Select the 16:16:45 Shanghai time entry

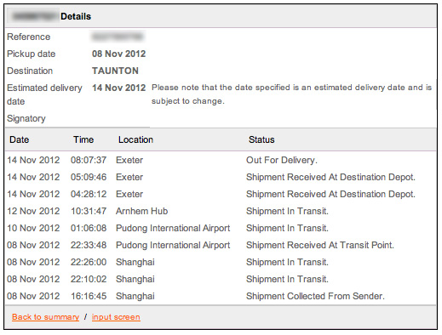89,296
